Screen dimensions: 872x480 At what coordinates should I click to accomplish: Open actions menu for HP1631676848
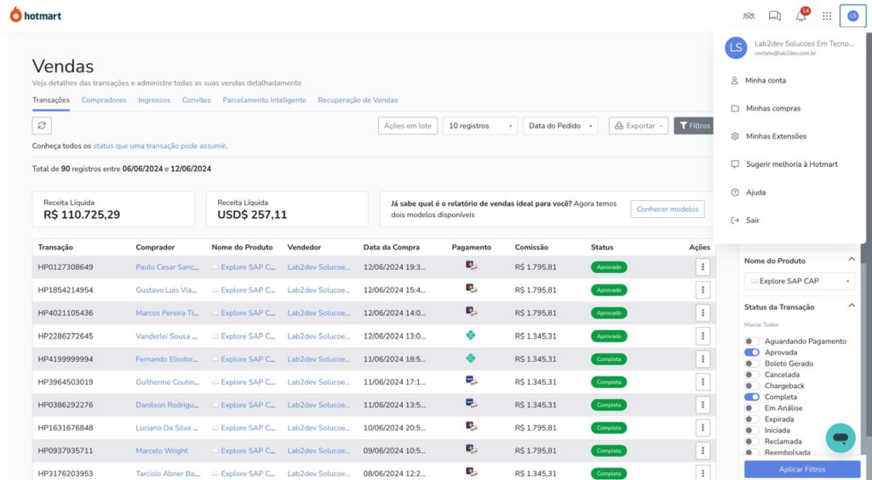pyautogui.click(x=703, y=428)
